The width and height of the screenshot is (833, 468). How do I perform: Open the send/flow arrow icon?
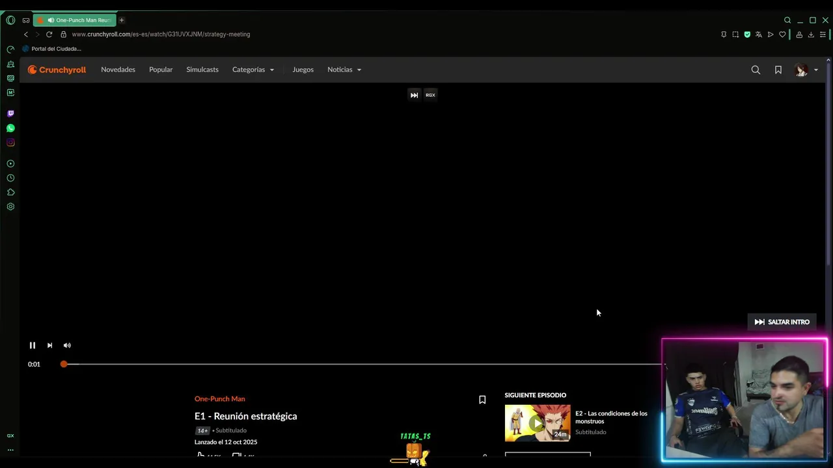(771, 34)
